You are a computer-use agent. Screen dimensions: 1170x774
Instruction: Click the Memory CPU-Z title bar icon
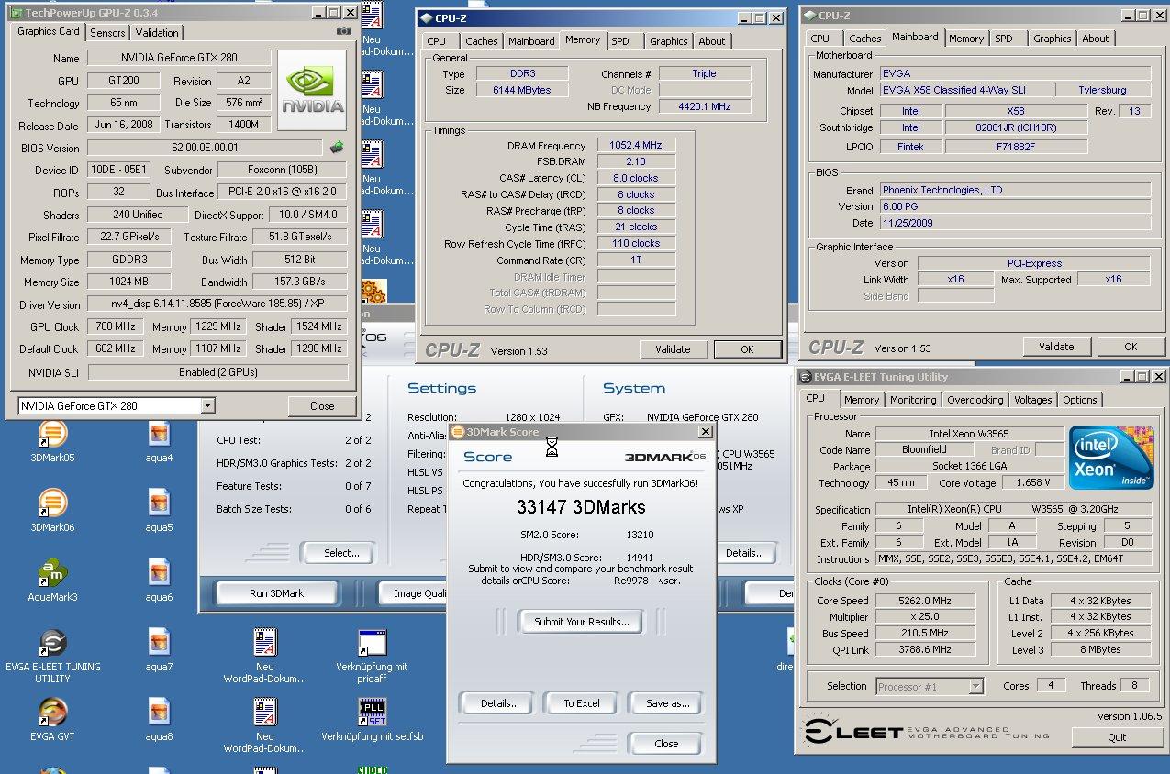click(425, 17)
